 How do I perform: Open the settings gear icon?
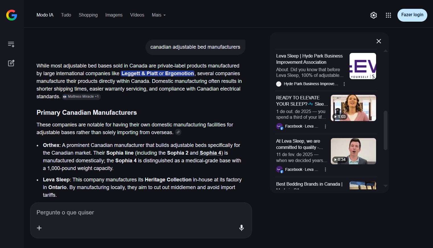coord(374,15)
